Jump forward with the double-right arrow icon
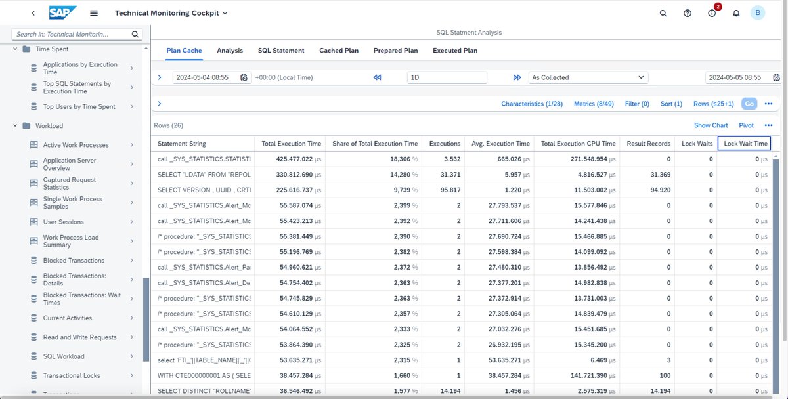Viewport: 788px width, 399px height. coord(517,77)
